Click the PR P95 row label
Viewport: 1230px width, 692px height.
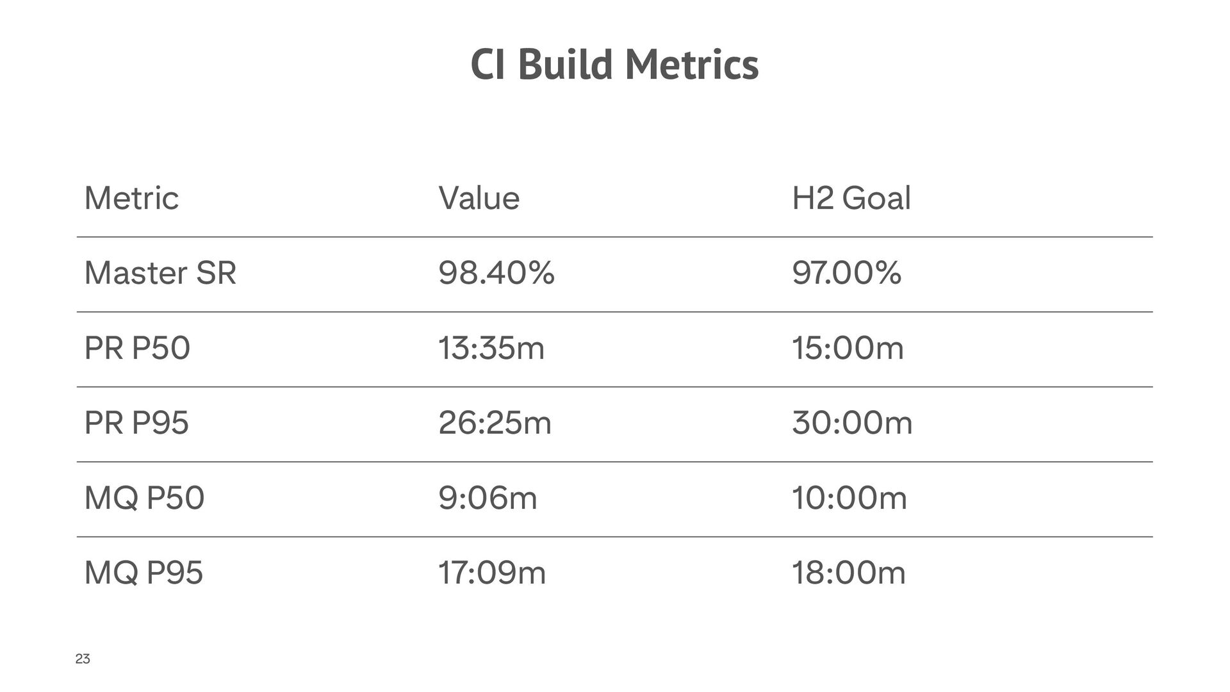(136, 423)
